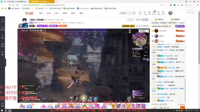200x112 pixels.
Task: Bookmark this page with the star
Action: click(x=22, y=5)
